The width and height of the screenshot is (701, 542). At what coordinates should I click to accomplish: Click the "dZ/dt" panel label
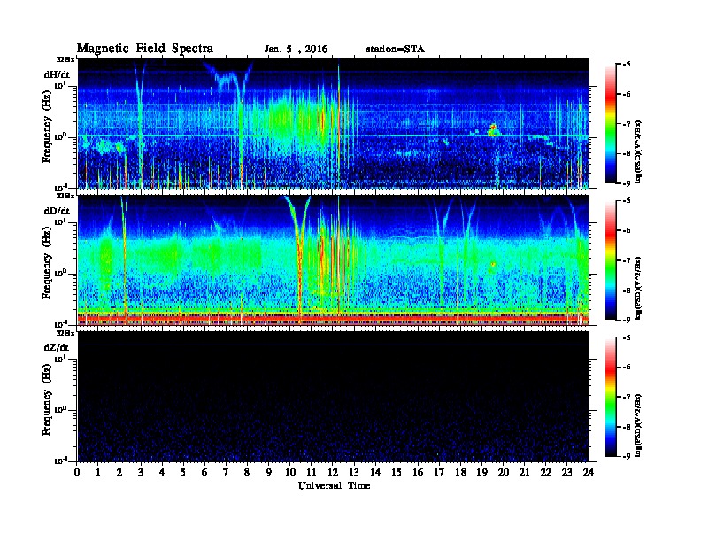pyautogui.click(x=57, y=347)
